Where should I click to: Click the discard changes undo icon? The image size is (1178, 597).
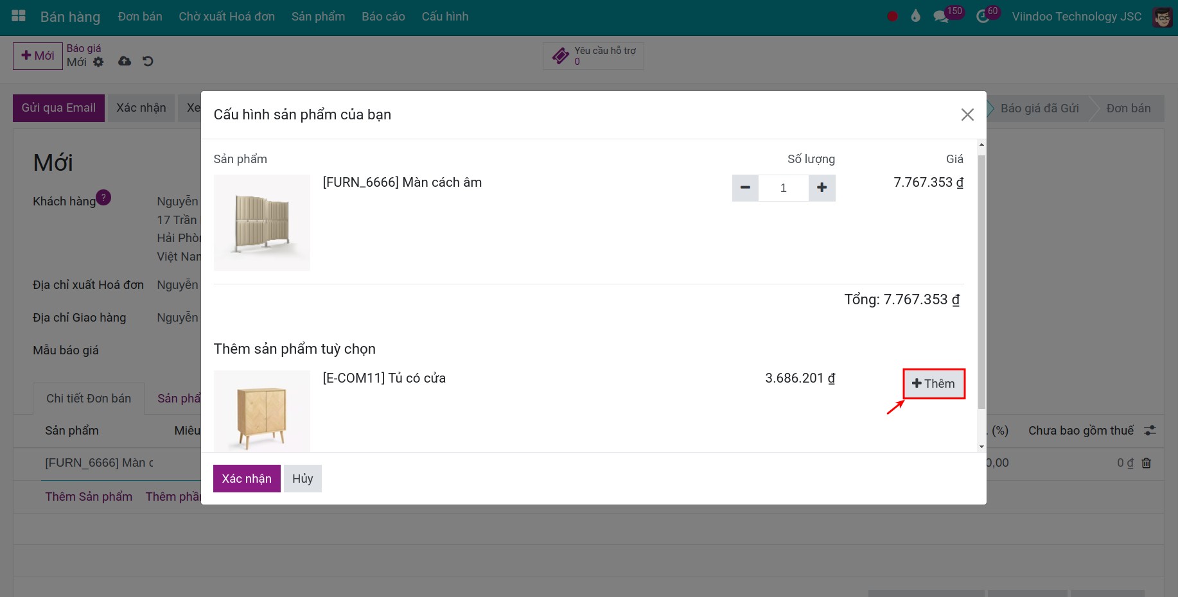[148, 61]
